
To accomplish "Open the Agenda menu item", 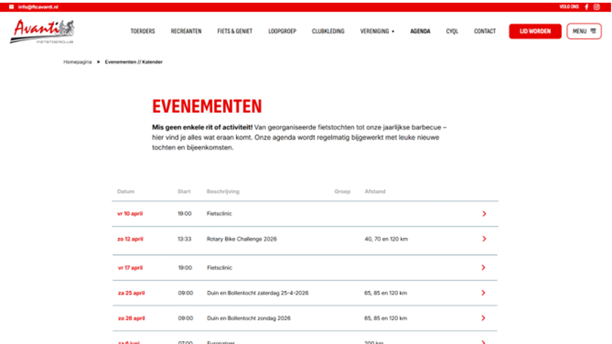I will (420, 31).
